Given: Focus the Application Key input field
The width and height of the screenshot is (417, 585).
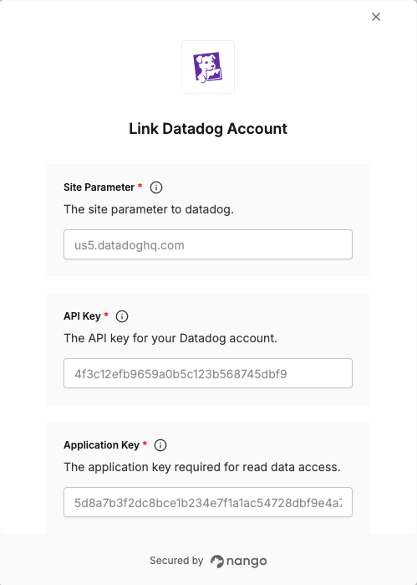Looking at the screenshot, I should pyautogui.click(x=208, y=502).
